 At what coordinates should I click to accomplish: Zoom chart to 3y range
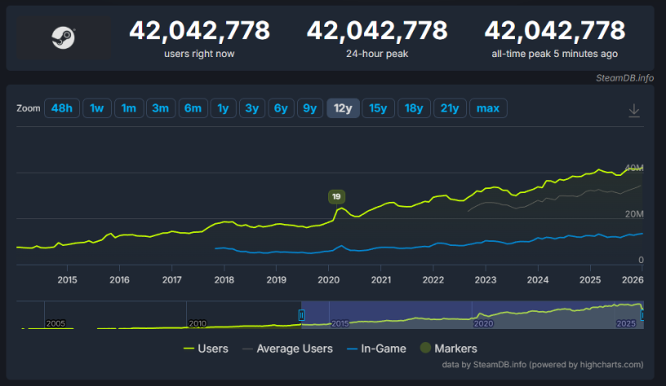[251, 108]
